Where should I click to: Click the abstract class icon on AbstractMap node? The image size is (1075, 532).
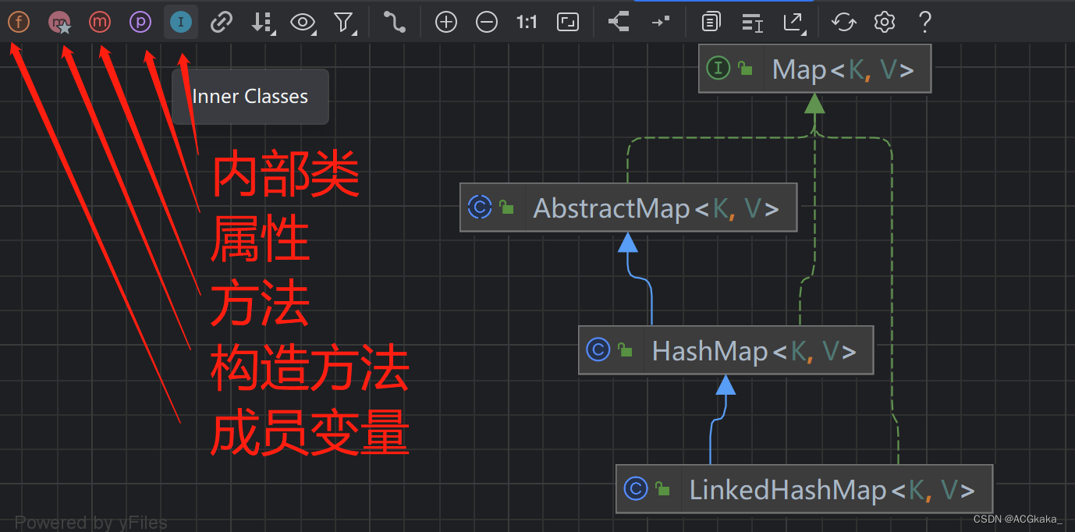479,207
